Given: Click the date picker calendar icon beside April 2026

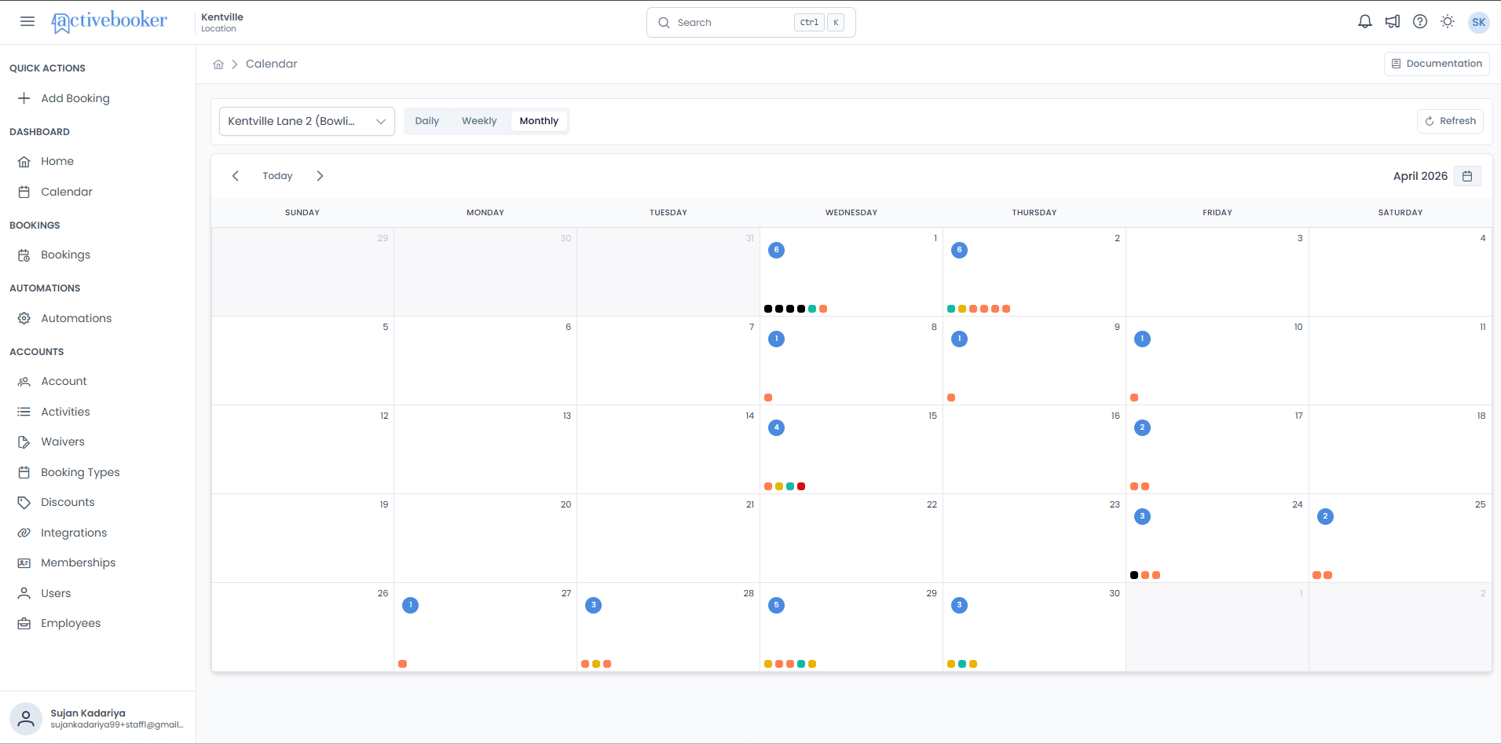Looking at the screenshot, I should [1467, 176].
